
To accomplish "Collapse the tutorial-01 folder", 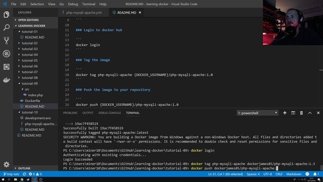I will click(30, 31).
